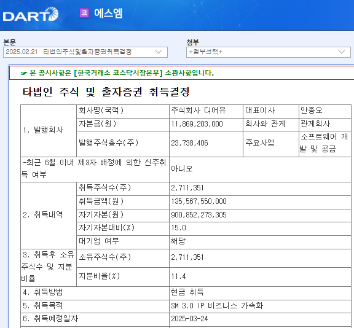Click the 지분비율(%) label cell
The image size is (354, 328).
(x=123, y=277)
